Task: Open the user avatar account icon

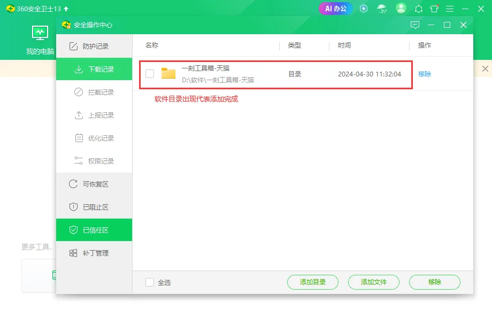Action: [401, 9]
